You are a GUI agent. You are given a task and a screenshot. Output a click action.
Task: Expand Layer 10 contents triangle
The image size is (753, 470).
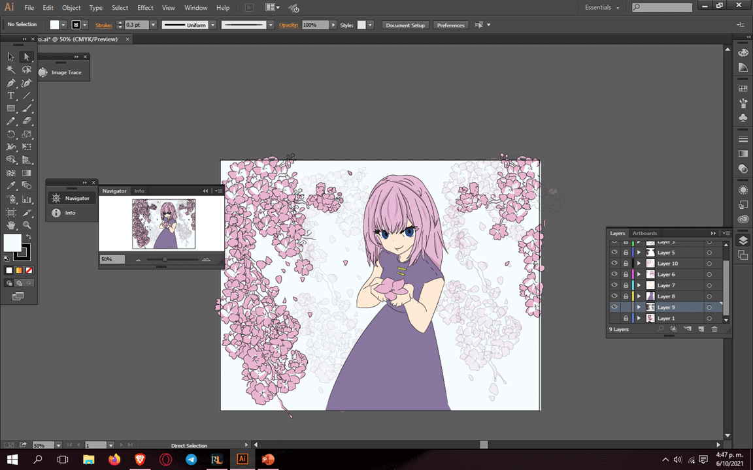point(639,263)
